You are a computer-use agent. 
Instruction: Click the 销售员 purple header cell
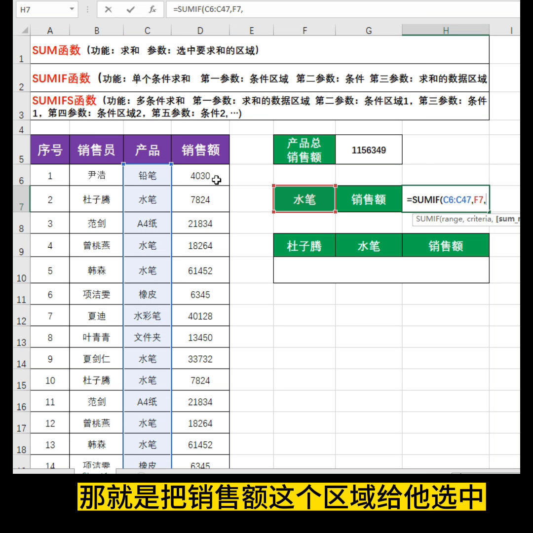[x=97, y=150]
